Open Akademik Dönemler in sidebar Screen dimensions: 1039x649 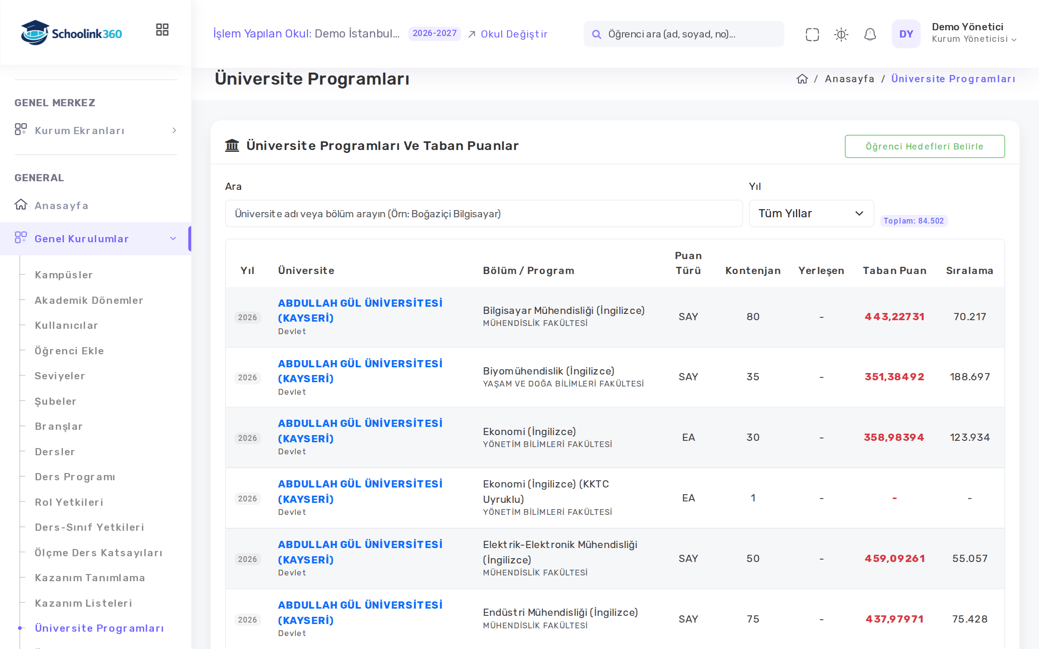(89, 300)
